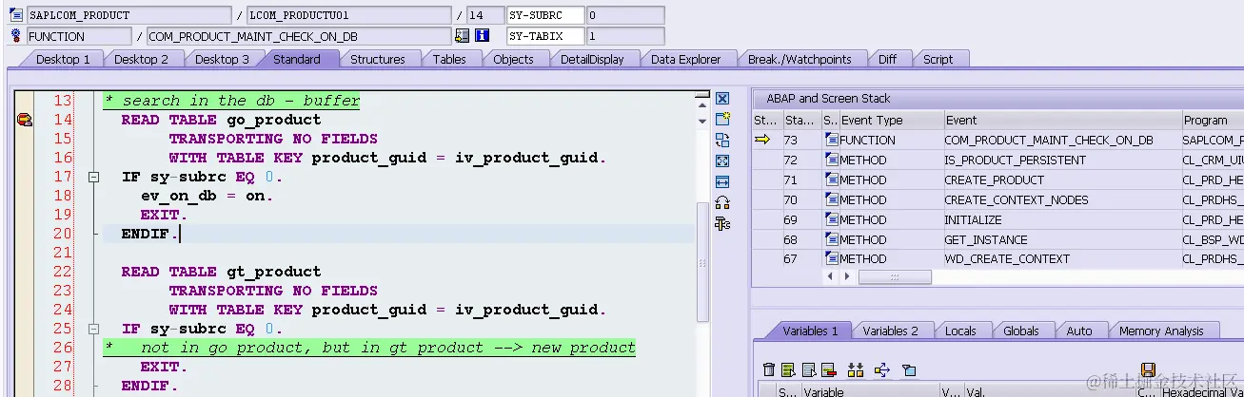This screenshot has width=1244, height=397.
Task: Open the Locals tab
Action: pos(960,331)
